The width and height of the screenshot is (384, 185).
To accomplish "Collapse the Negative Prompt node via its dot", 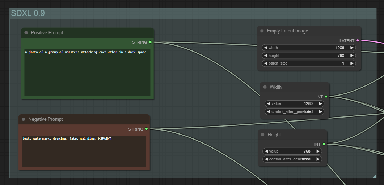I will click(x=24, y=119).
